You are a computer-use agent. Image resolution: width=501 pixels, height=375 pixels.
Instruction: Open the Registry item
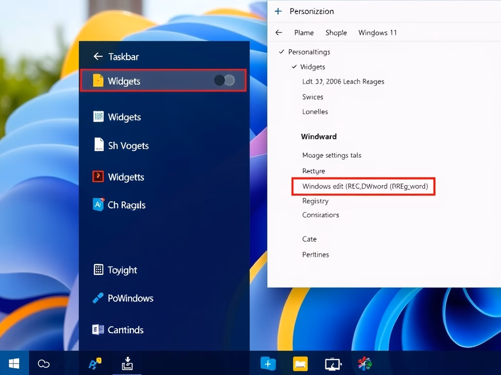(316, 201)
